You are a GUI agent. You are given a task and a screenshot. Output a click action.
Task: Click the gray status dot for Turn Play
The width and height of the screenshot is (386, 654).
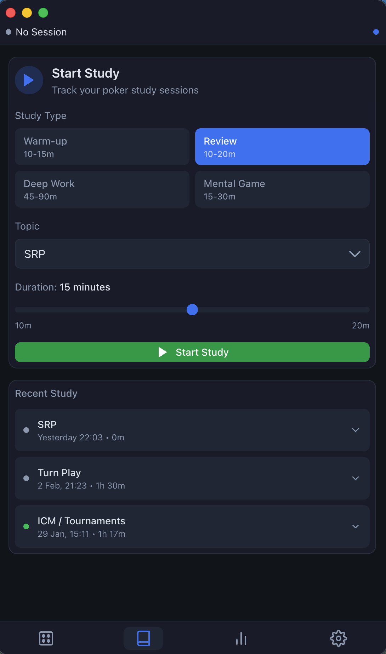(x=26, y=478)
